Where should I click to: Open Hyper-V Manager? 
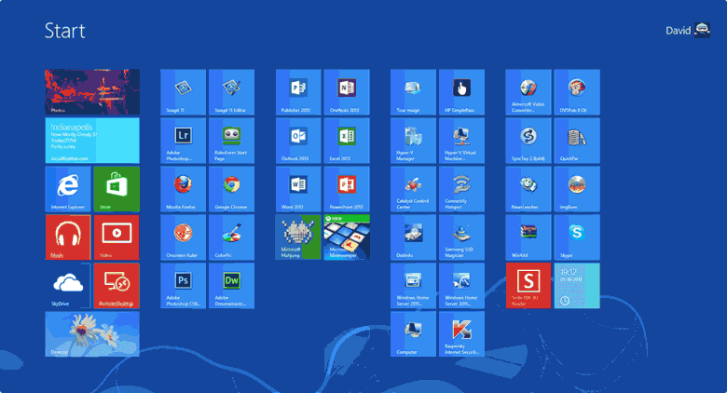tap(413, 140)
